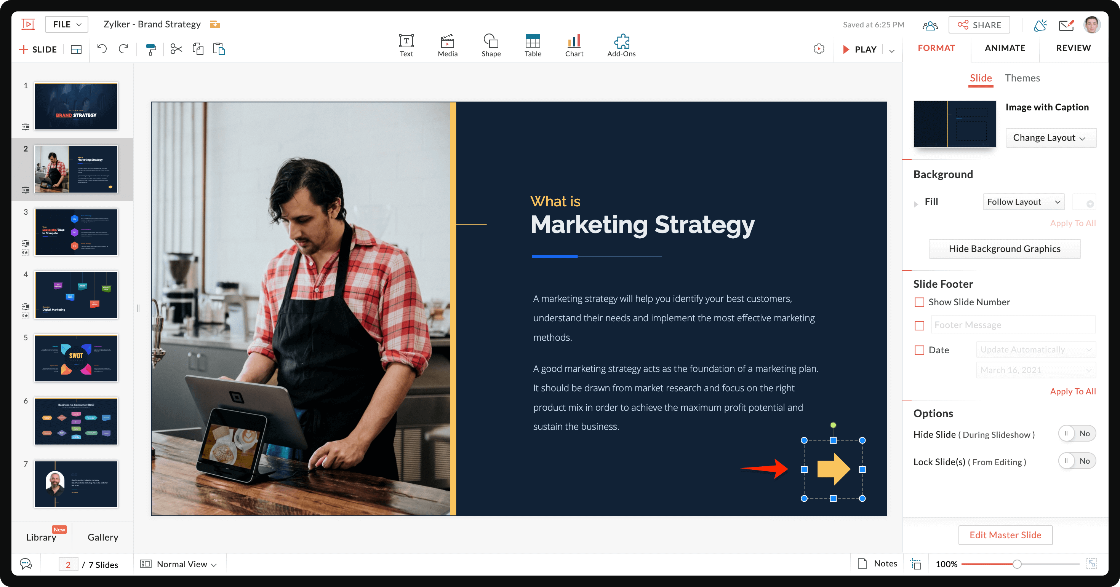The image size is (1120, 587).
Task: Toggle Hide Slide switch
Action: point(1077,434)
